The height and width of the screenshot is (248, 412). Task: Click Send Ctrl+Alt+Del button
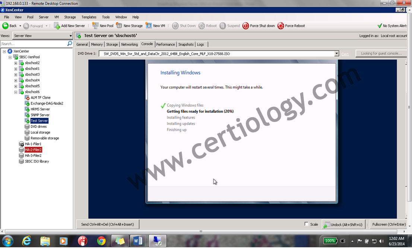coord(107,225)
